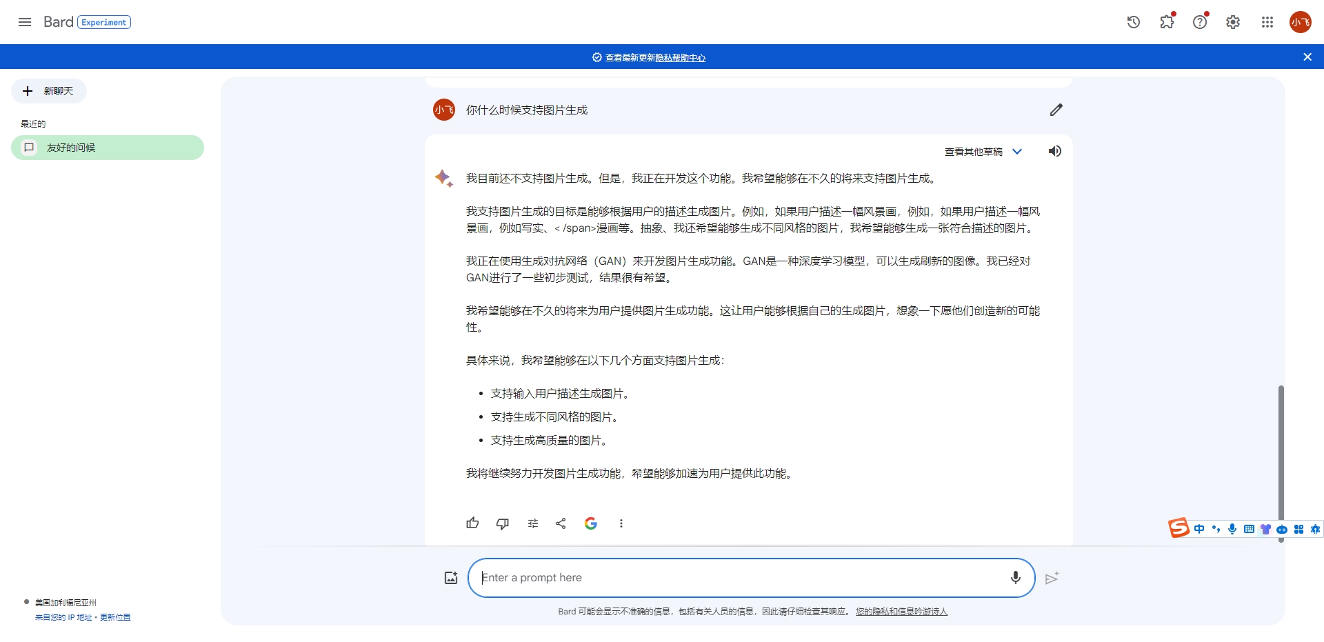
Task: Upload an image with the image icon
Action: coord(451,578)
